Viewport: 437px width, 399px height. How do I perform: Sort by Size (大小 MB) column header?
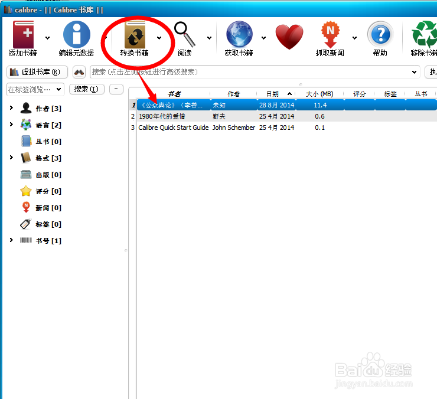pos(319,94)
